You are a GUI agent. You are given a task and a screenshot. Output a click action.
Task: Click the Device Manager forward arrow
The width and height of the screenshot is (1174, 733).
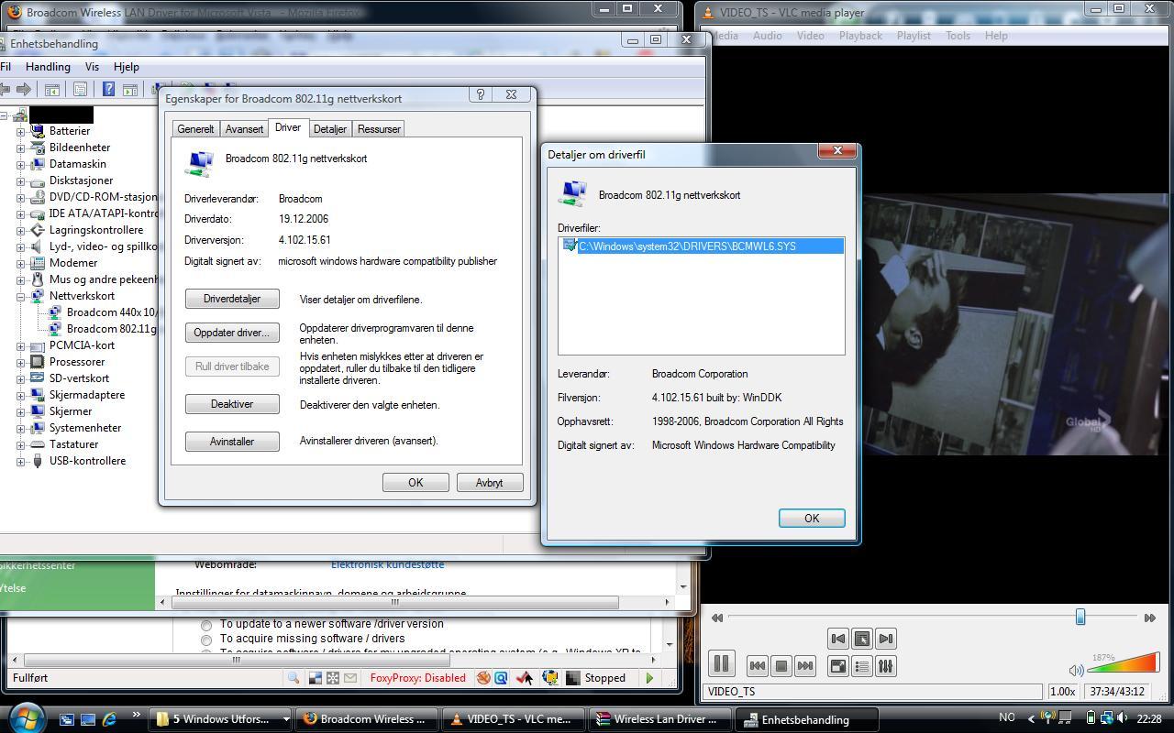click(25, 89)
